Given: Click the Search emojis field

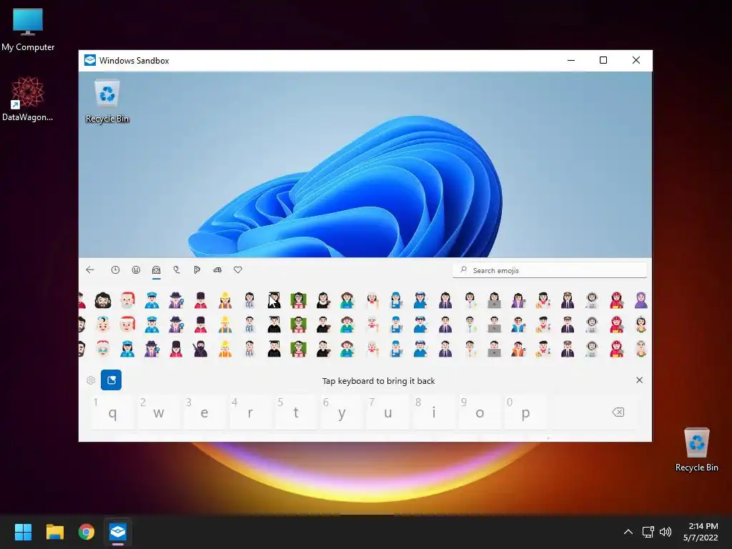Looking at the screenshot, I should pyautogui.click(x=550, y=270).
